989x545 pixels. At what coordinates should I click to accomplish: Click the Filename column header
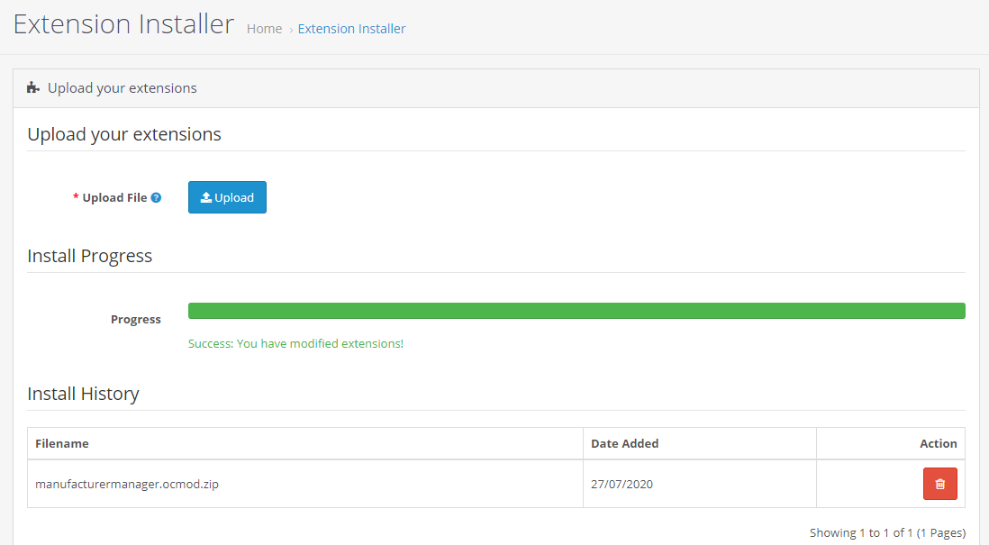point(305,443)
